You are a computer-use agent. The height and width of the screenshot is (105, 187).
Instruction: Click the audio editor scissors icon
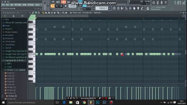click(x=158, y=3)
